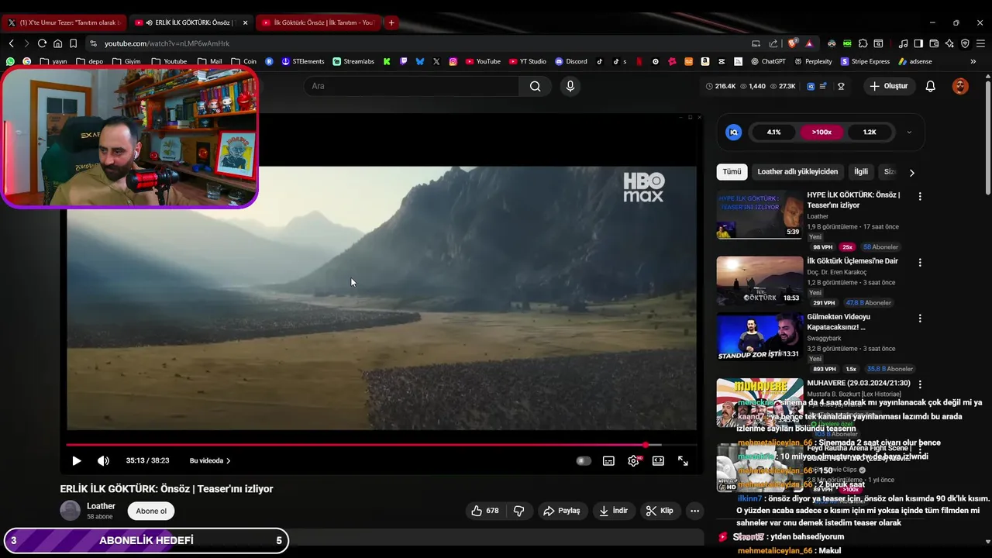The image size is (992, 558).
Task: Mute the video volume speaker icon
Action: 103,460
